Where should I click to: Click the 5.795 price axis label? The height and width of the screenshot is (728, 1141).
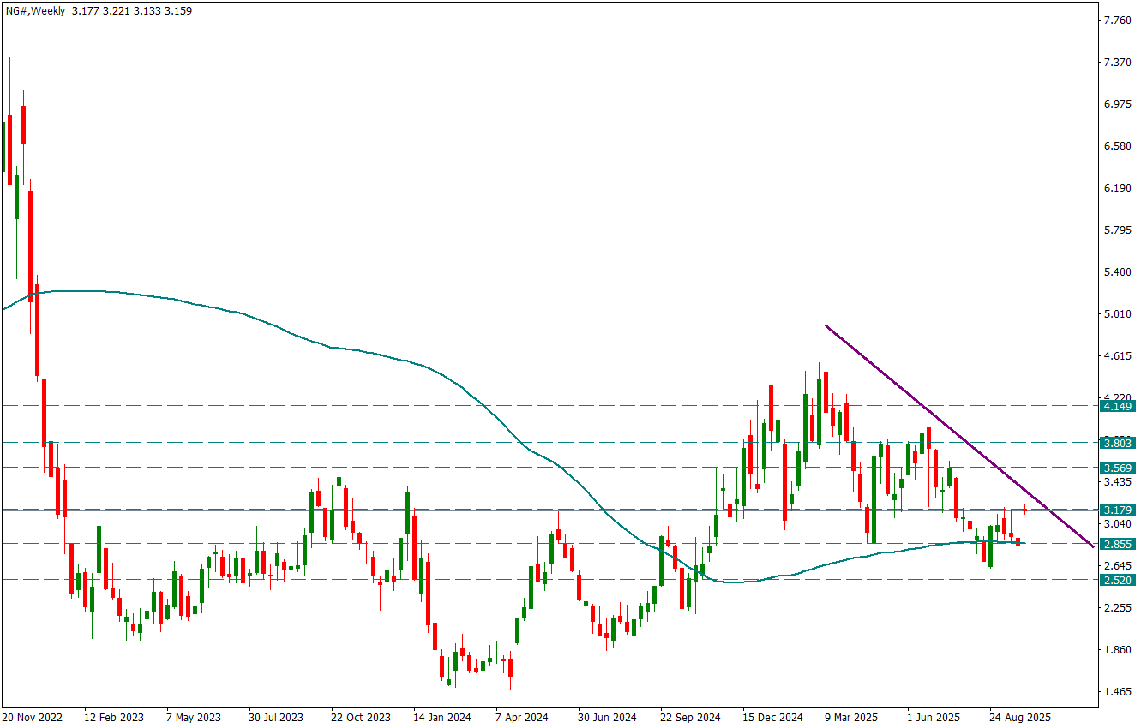[x=1120, y=230]
